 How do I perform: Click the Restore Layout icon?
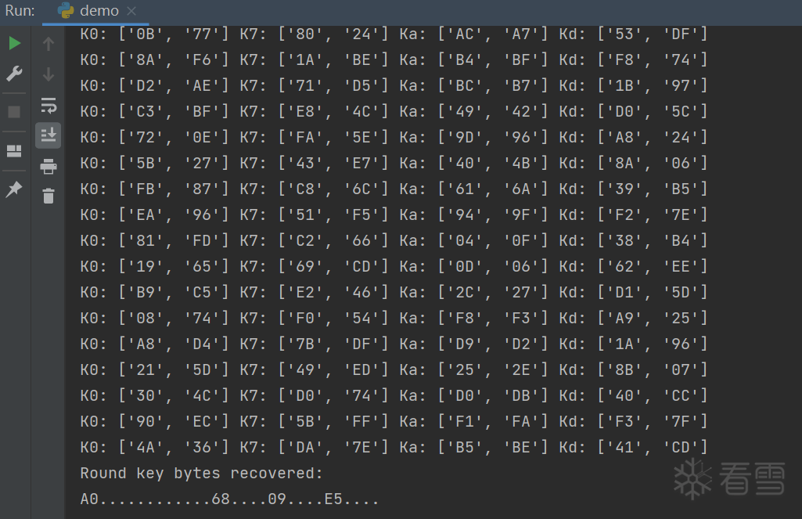click(14, 151)
